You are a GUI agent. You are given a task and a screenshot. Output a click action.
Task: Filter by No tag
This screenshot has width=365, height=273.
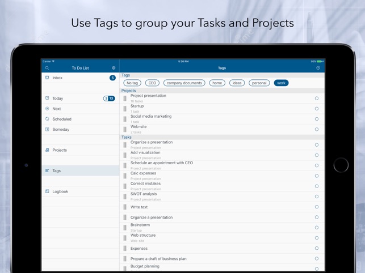132,83
